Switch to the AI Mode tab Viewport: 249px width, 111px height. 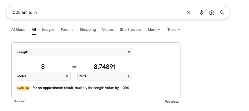point(18,30)
